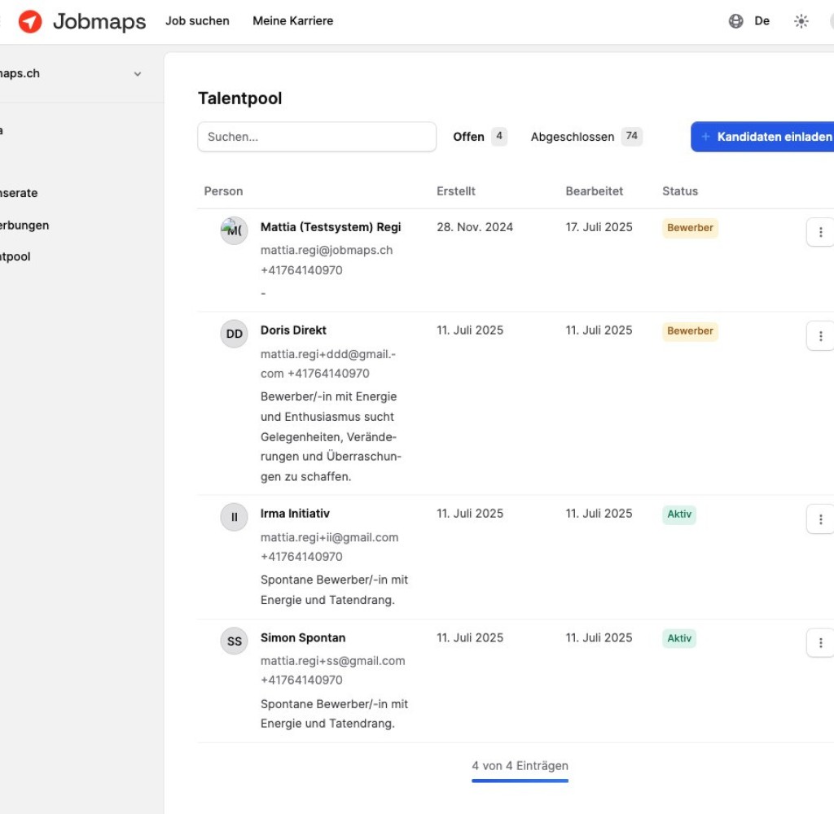834x814 pixels.
Task: Click the DD avatar of Doris Direkt
Action: point(234,334)
